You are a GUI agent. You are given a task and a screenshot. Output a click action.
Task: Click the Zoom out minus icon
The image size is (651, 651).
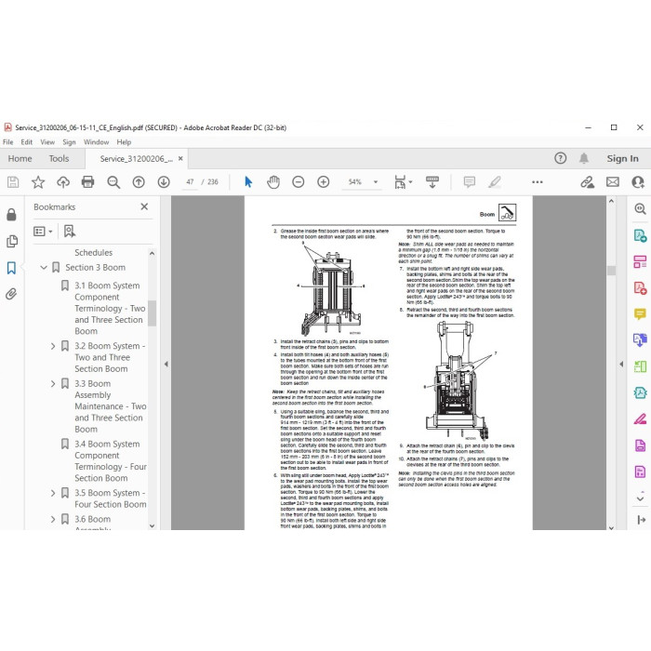tap(299, 182)
